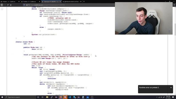Show hidden system tray icons
This screenshot has height=99, width=176.
click(157, 97)
